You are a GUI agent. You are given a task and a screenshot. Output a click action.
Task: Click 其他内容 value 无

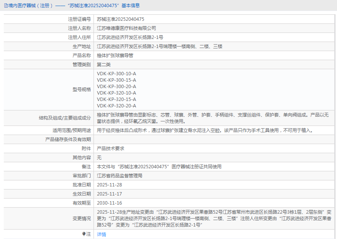pos(99,158)
